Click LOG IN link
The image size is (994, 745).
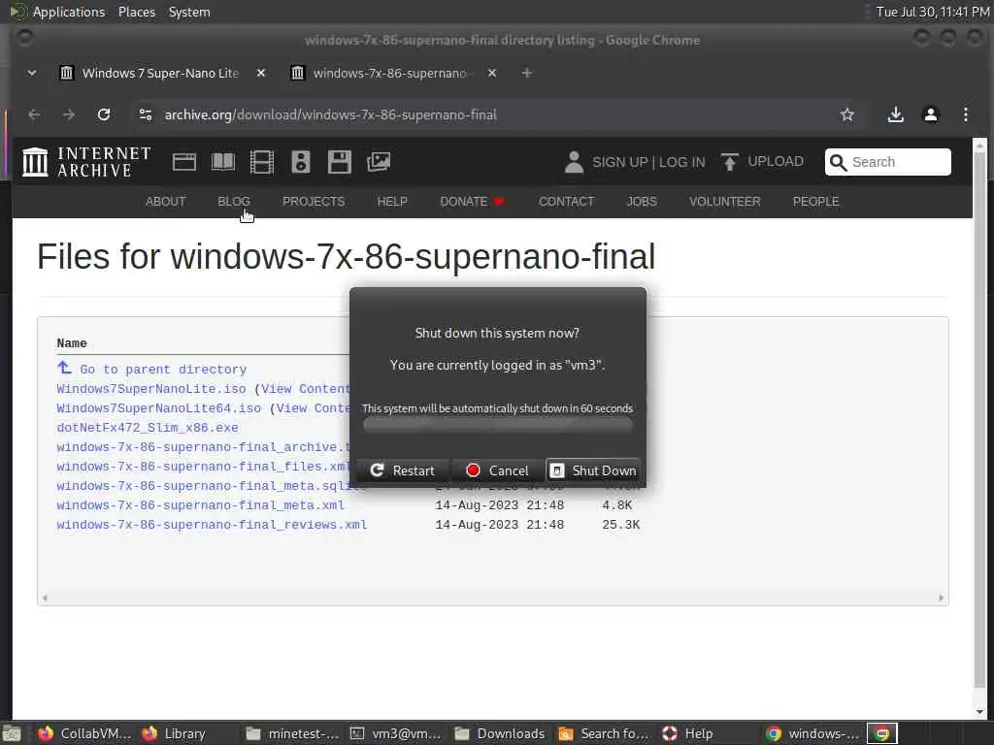pos(682,162)
